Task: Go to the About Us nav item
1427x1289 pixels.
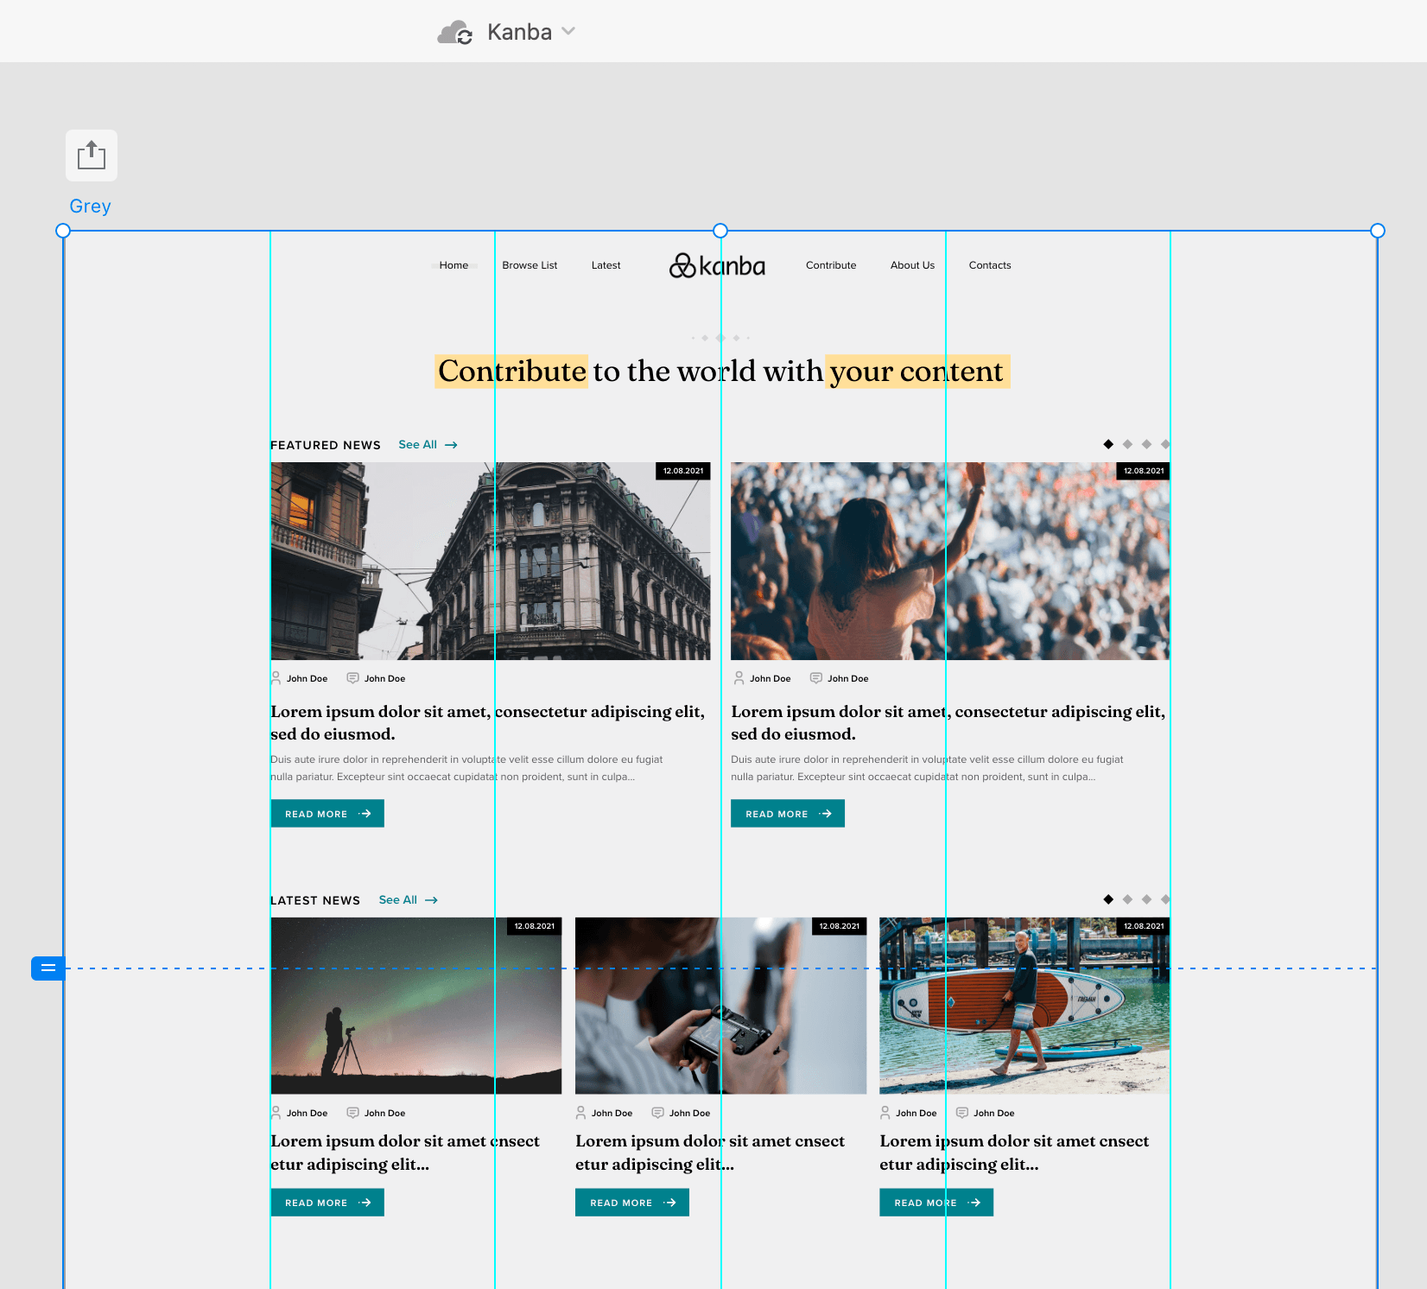Action: (912, 265)
